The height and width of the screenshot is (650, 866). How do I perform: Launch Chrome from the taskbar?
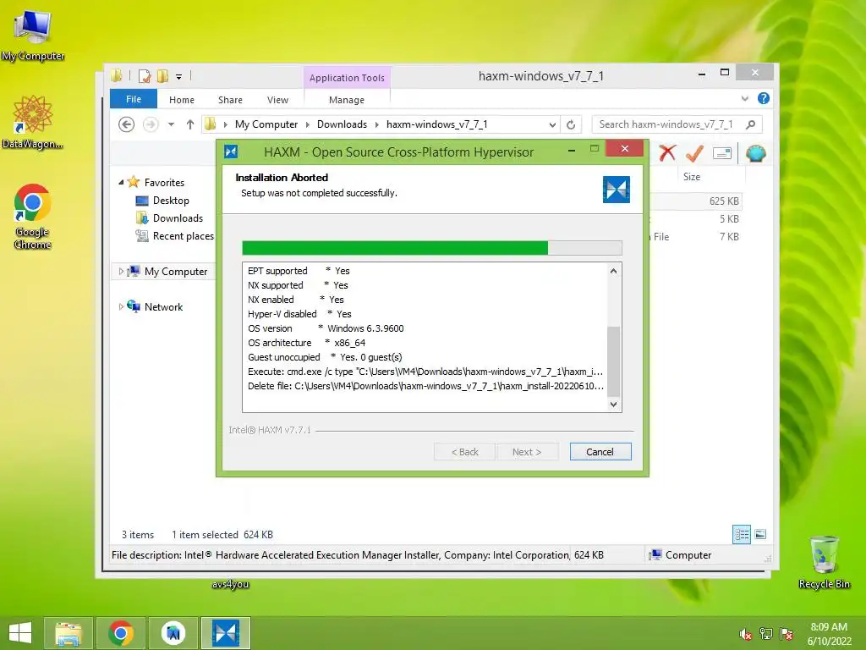pyautogui.click(x=121, y=633)
